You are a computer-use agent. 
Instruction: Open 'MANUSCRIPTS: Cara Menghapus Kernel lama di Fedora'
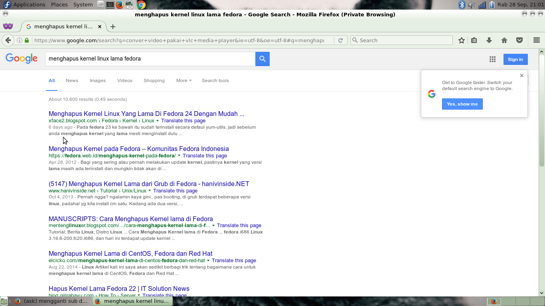(131, 219)
